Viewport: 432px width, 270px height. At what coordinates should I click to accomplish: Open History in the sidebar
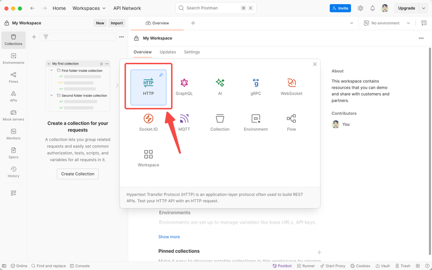tap(14, 172)
